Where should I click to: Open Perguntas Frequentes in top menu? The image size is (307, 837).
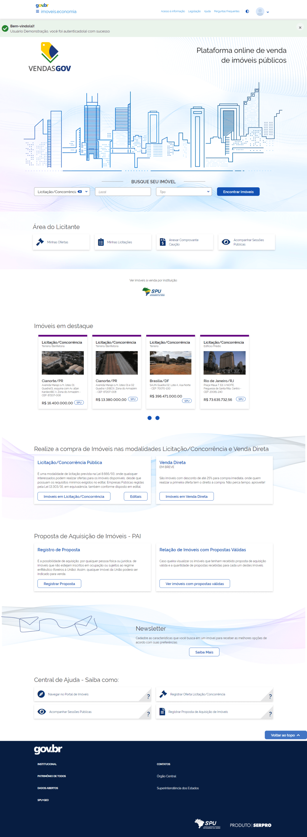click(x=227, y=11)
